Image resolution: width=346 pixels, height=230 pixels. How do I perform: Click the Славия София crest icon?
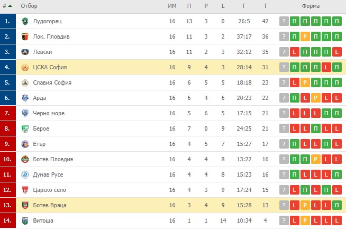point(25,82)
